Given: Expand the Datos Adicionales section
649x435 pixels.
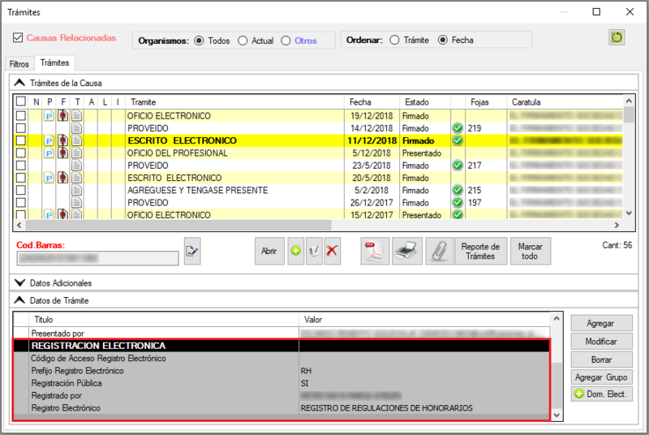Looking at the screenshot, I should click(x=19, y=282).
